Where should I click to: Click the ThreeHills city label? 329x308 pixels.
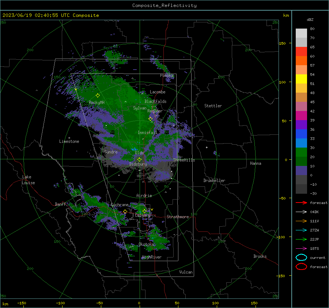click(184, 160)
